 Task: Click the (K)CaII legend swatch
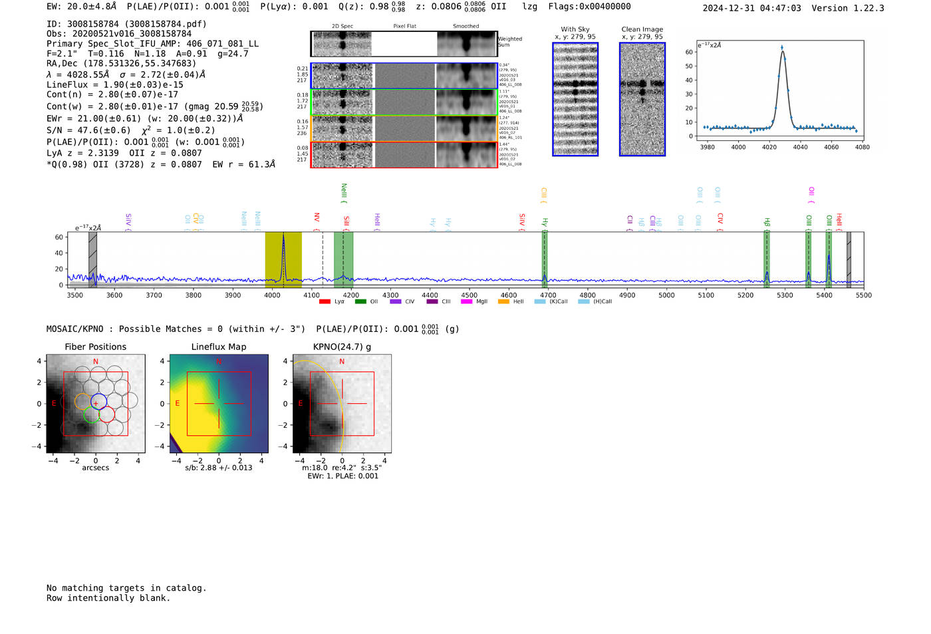point(540,301)
